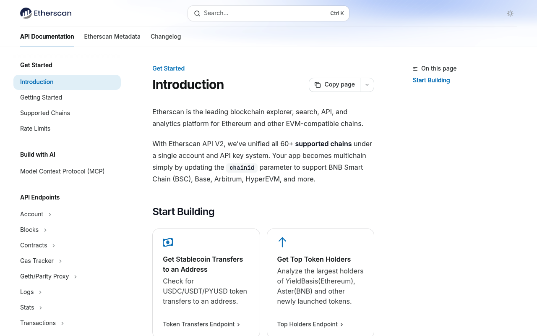Click the API Endpoints sidebar heading
Image resolution: width=537 pixels, height=336 pixels.
[40, 197]
